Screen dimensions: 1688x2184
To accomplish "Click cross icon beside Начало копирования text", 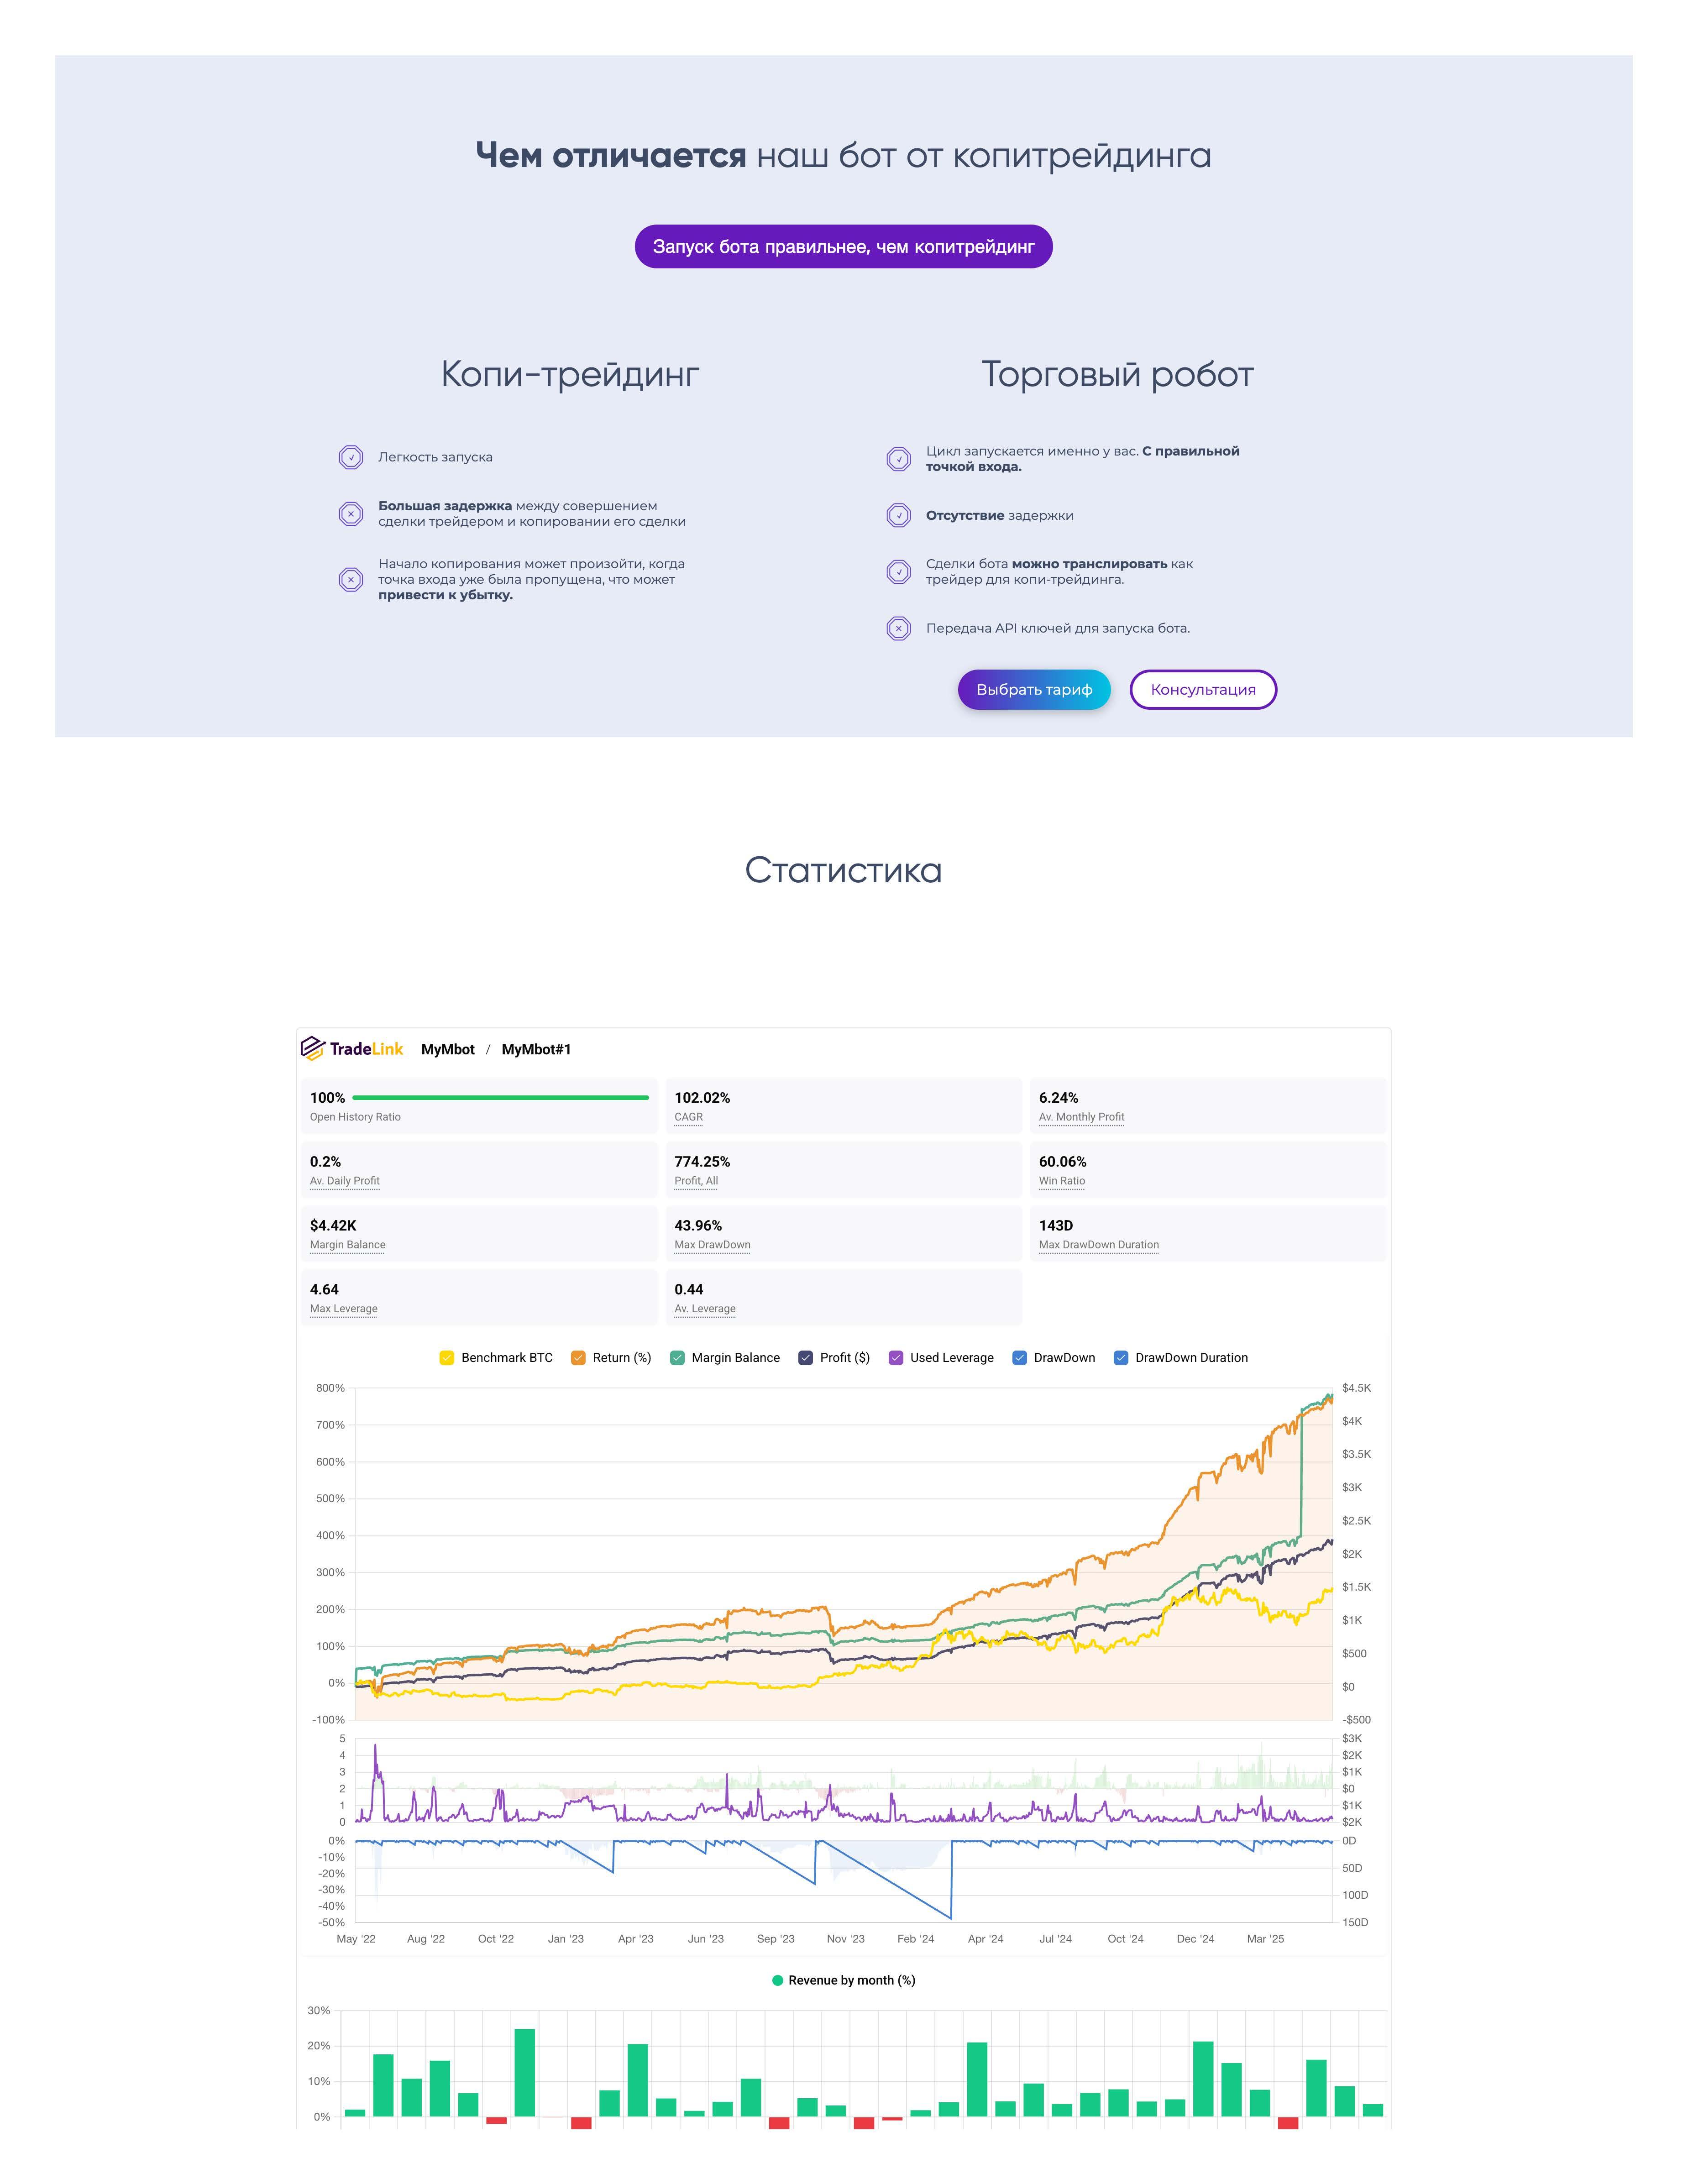I will pyautogui.click(x=351, y=579).
